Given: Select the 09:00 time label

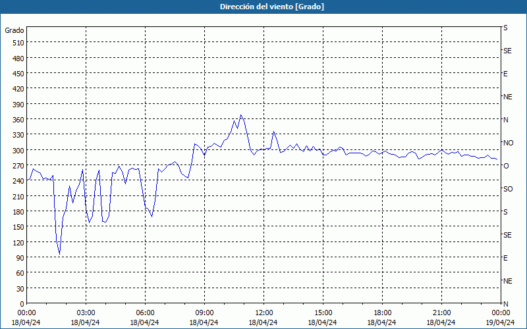Looking at the screenshot, I should point(204,313).
